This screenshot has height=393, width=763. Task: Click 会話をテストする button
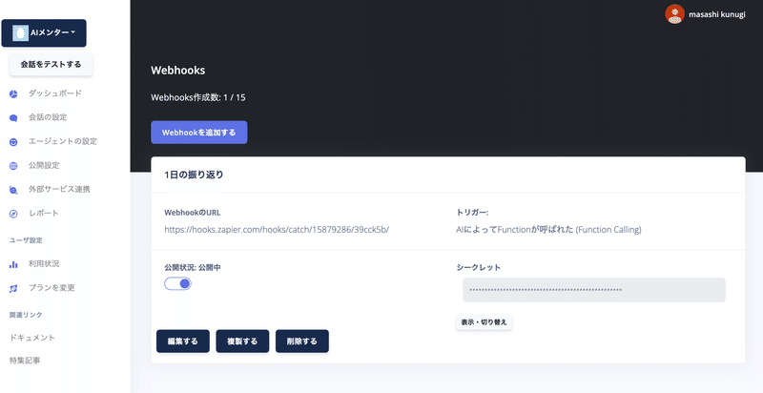click(x=52, y=64)
